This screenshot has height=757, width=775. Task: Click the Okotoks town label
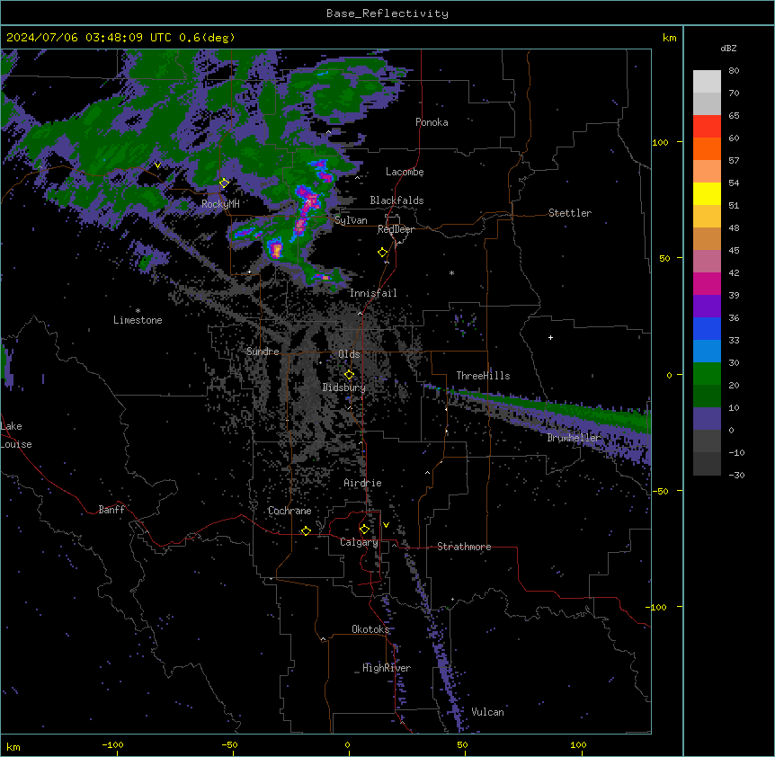(370, 629)
